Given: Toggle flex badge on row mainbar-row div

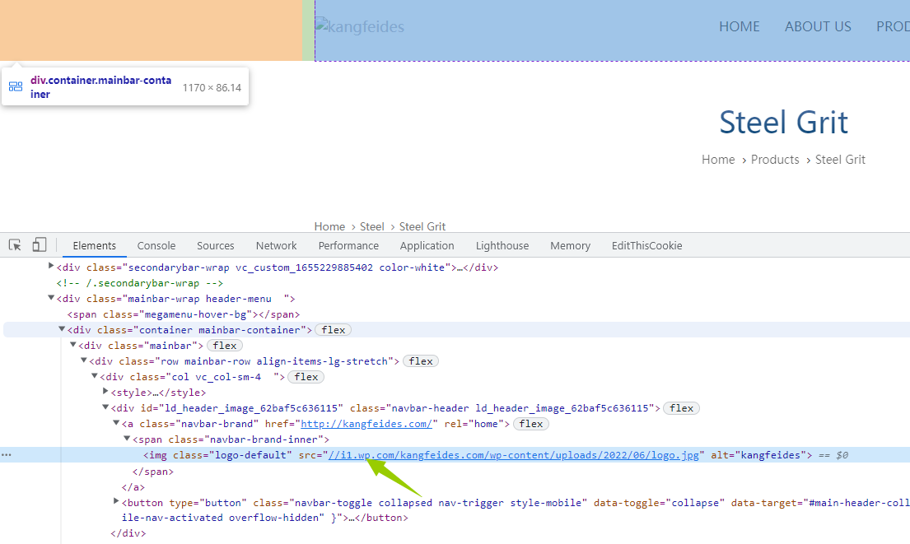Looking at the screenshot, I should click(421, 361).
